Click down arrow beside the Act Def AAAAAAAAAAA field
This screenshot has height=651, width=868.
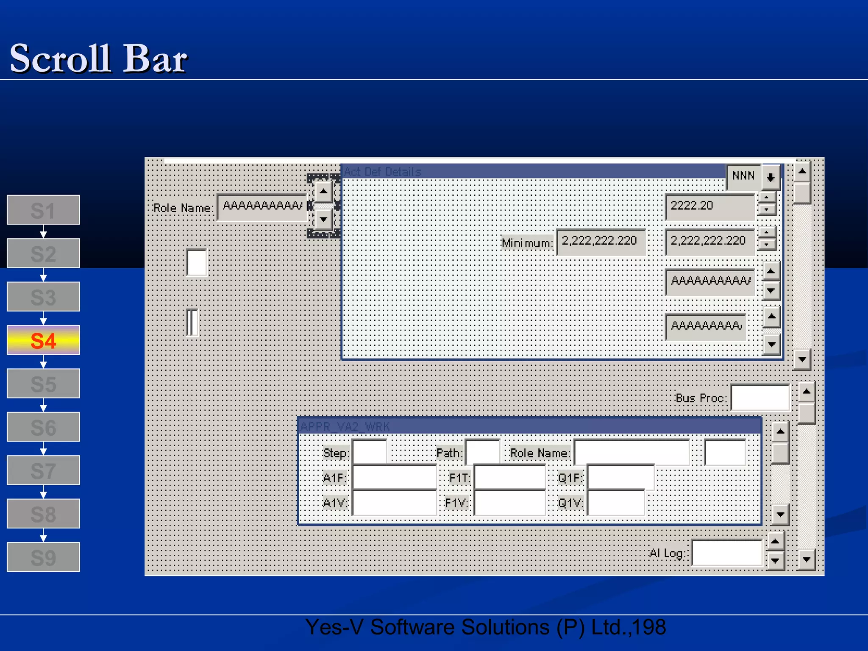click(771, 291)
